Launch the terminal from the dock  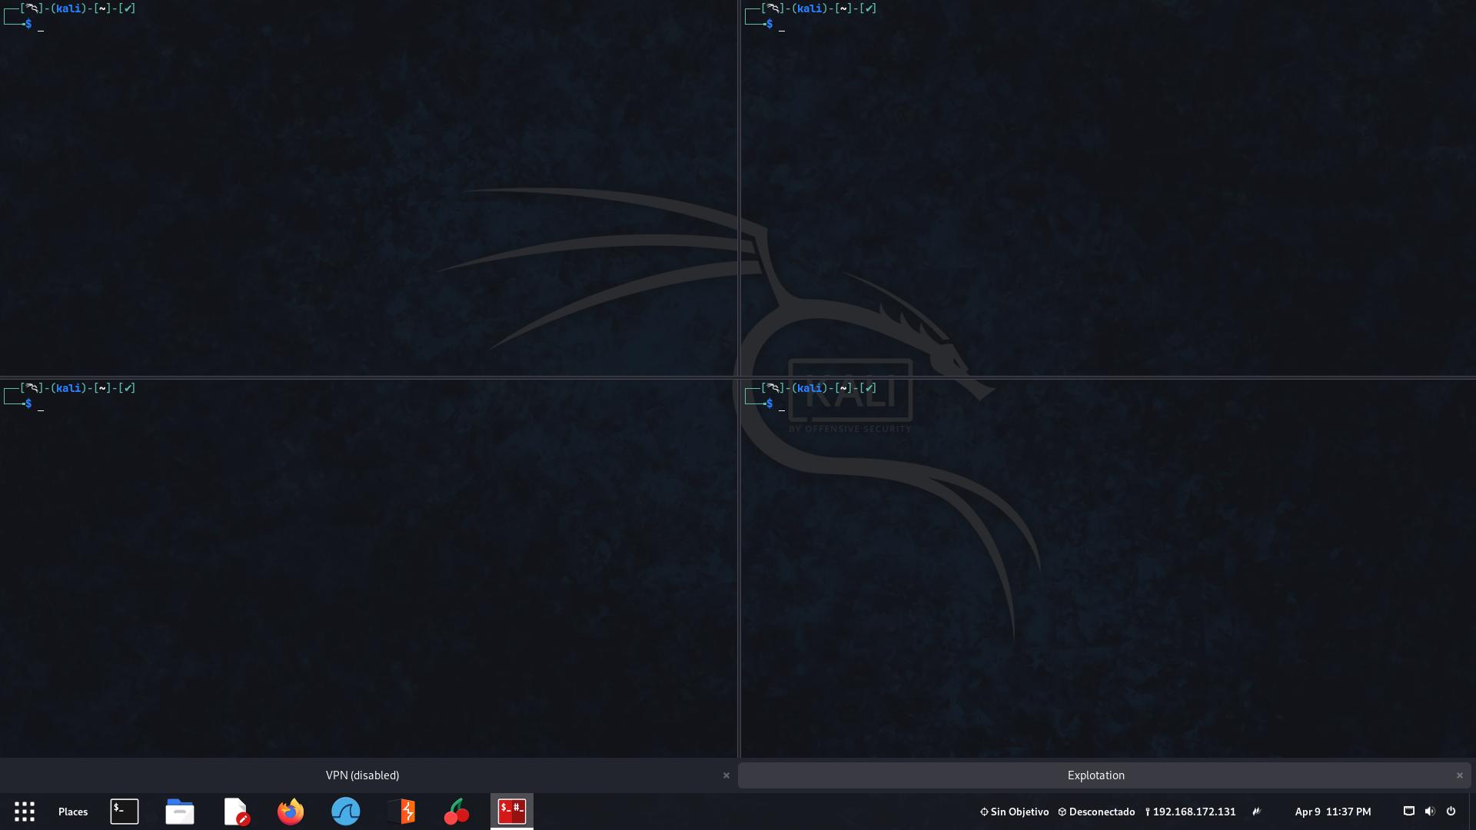(125, 812)
